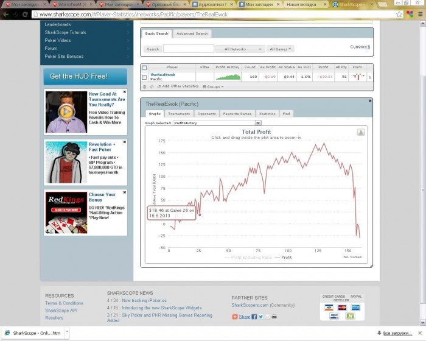
Task: Open Terms & Conditions link
Action: coord(64,303)
